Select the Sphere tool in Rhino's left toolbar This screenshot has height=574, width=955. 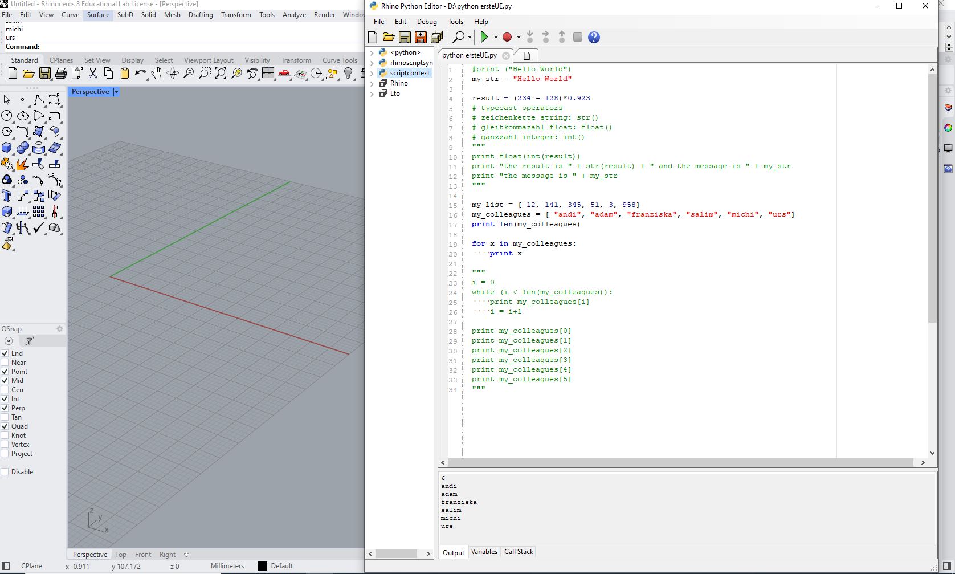point(23,148)
